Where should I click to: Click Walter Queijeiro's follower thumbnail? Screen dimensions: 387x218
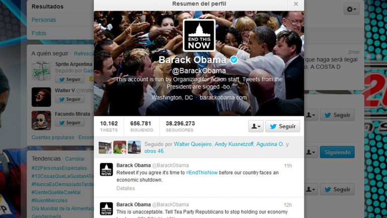coord(105,148)
